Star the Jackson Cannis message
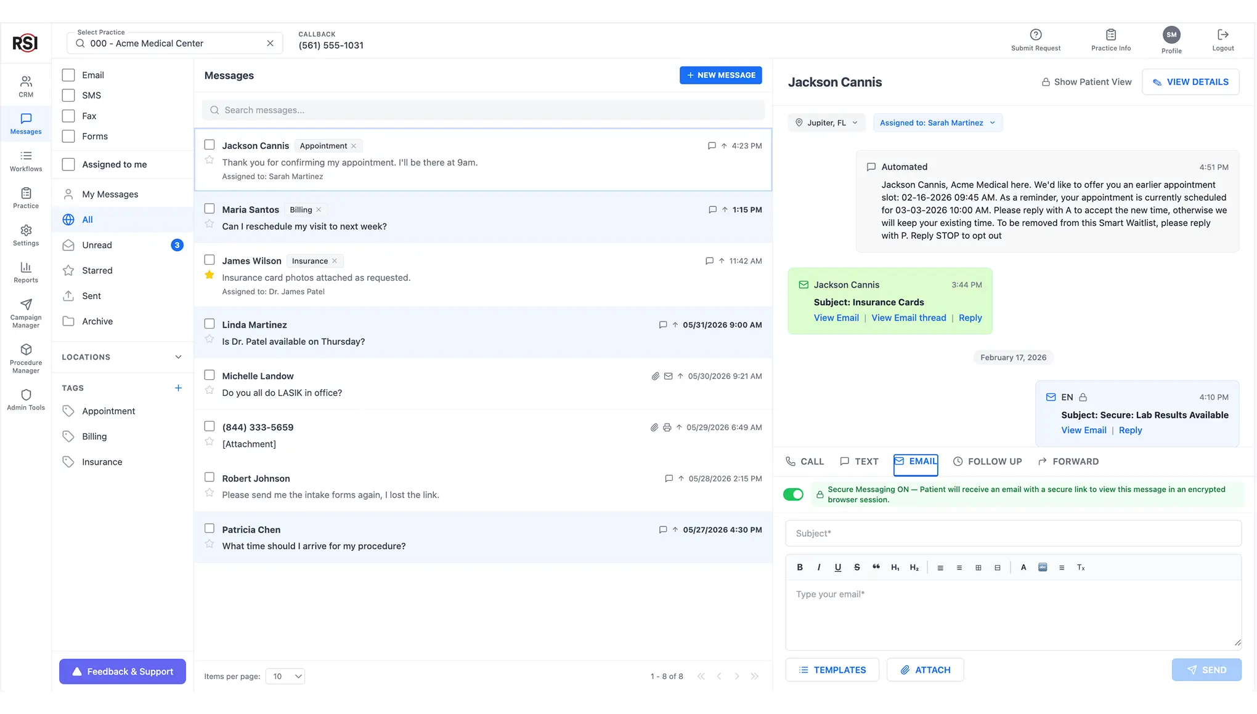 [209, 160]
